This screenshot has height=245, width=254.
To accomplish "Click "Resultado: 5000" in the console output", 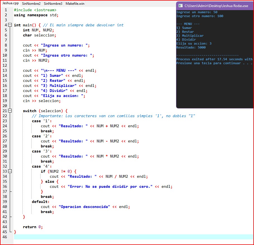I will click(x=191, y=47).
